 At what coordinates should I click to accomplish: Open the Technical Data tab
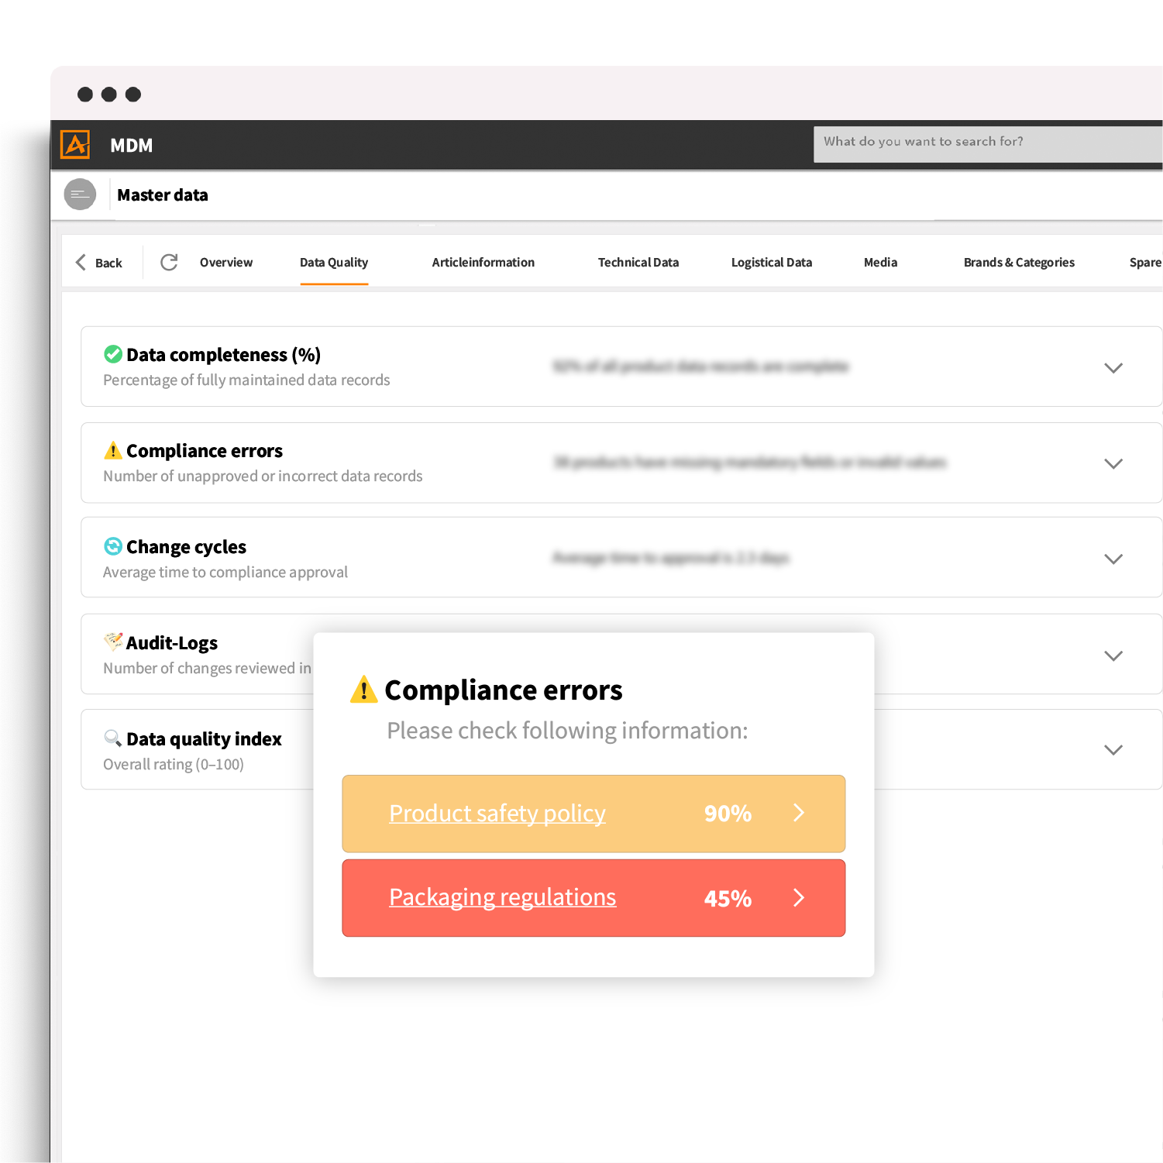pos(638,262)
